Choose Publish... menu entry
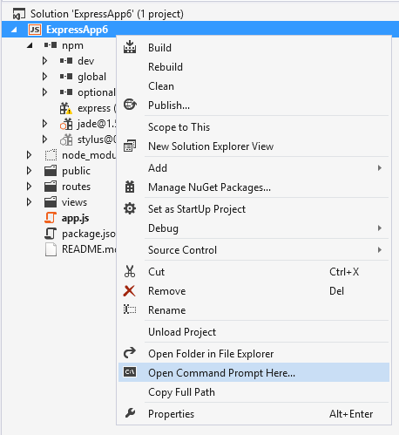Screen dimensions: 399x435 point(254,105)
